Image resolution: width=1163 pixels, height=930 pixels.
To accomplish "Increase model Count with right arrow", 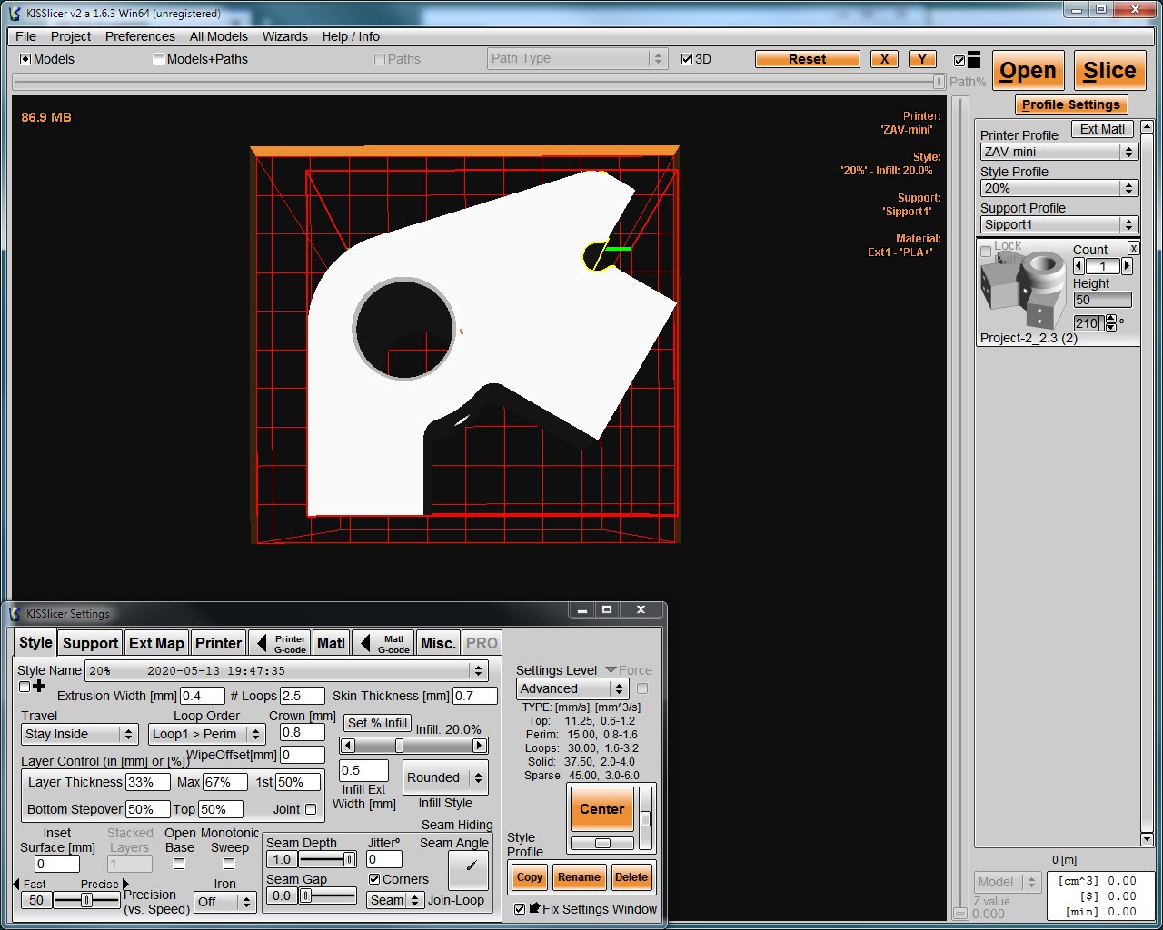I will point(1127,266).
